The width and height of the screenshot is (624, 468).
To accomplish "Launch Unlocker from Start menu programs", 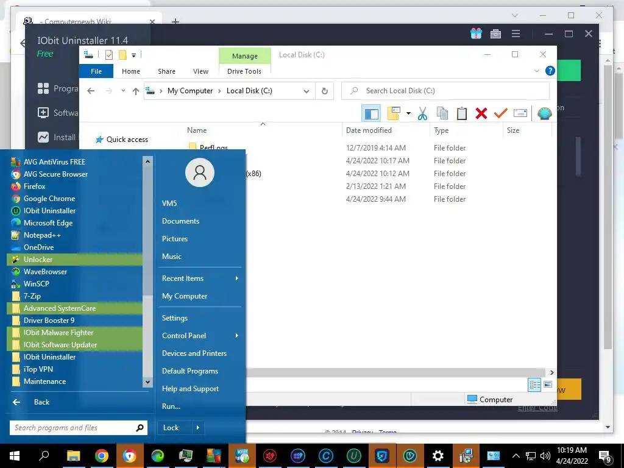I will 74,260.
